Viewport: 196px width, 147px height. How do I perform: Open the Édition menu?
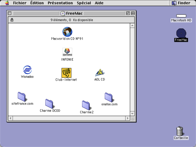point(37,3)
